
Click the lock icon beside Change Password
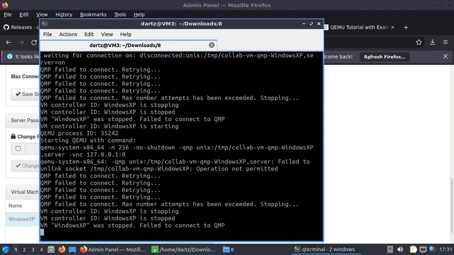point(13,137)
